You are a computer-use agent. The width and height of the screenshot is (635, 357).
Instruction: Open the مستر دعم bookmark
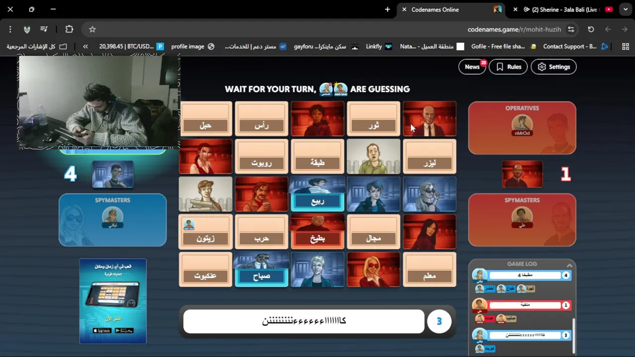point(255,47)
